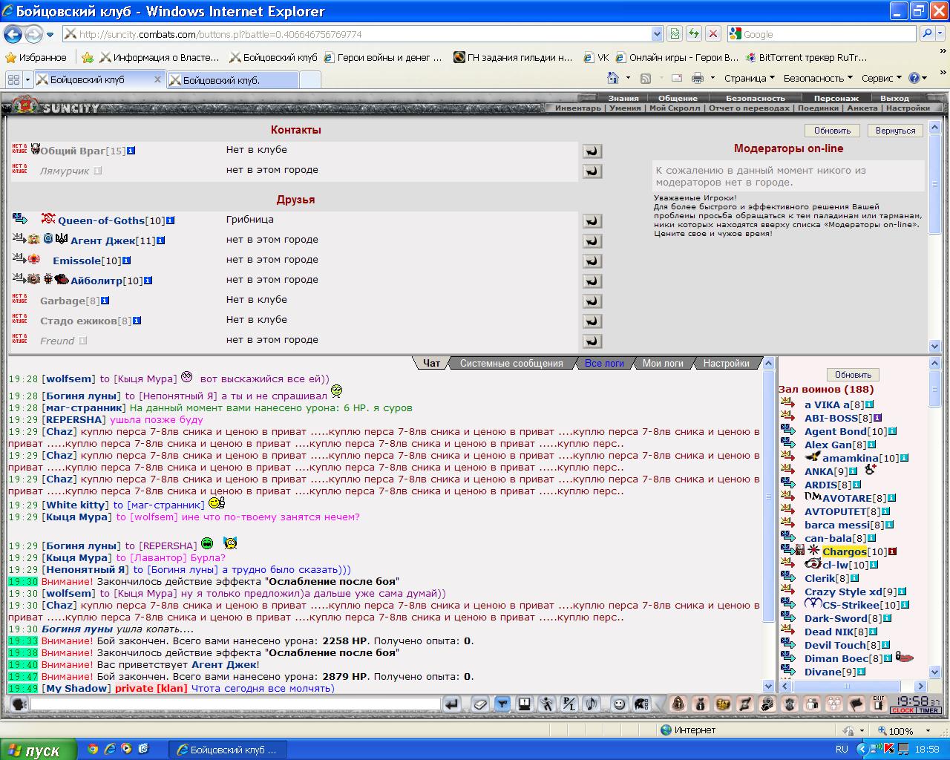Click message arrow for Garbage row

pos(592,301)
